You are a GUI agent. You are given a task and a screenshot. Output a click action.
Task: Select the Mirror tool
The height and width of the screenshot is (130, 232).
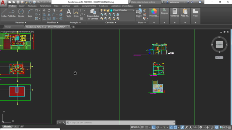pos(49,14)
